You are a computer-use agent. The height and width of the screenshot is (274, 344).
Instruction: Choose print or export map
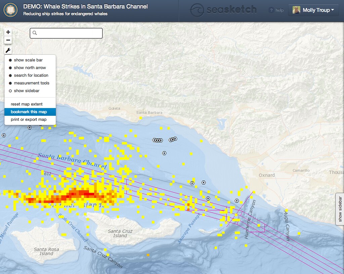(29, 119)
